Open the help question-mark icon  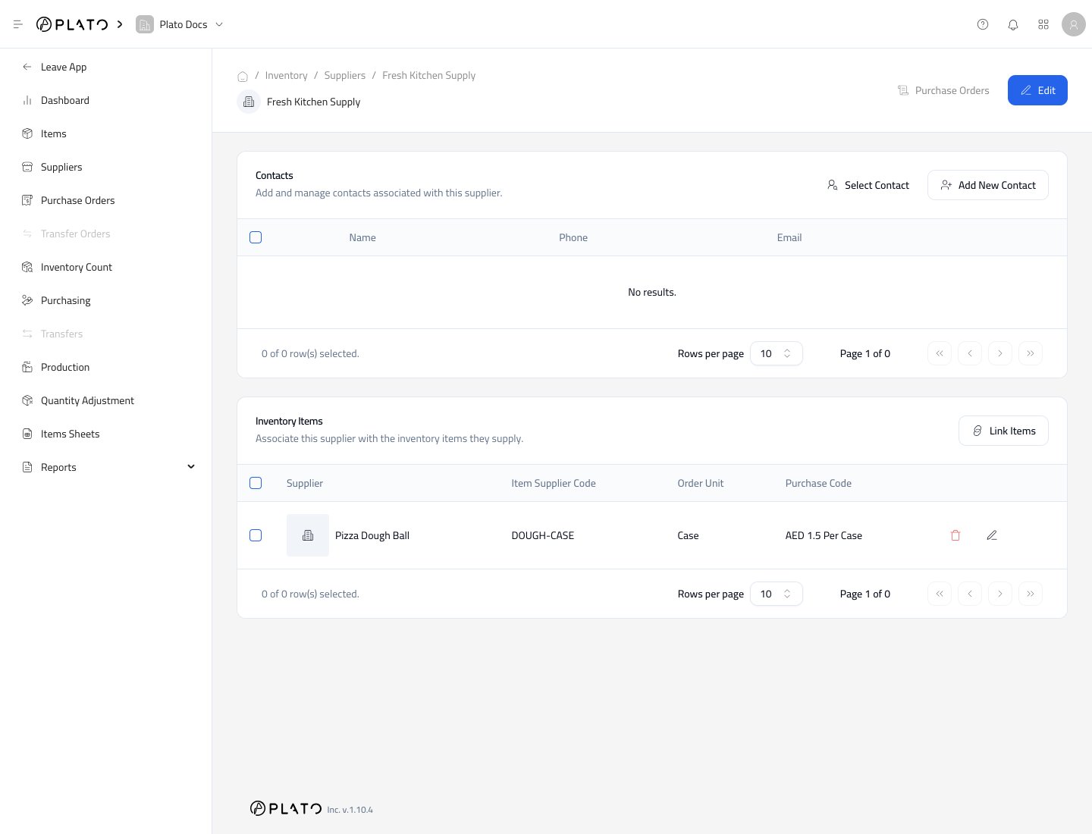coord(983,24)
